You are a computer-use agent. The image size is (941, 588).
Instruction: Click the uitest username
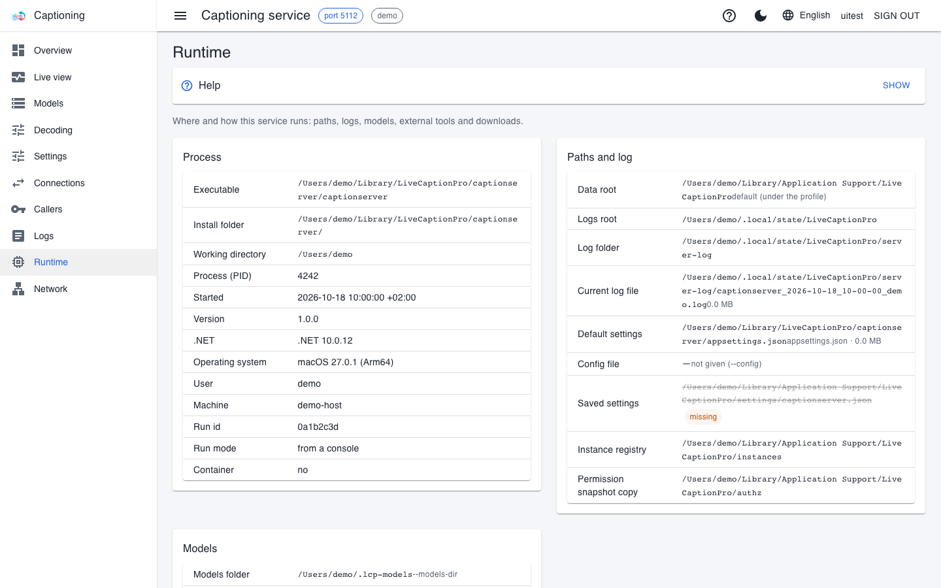851,16
